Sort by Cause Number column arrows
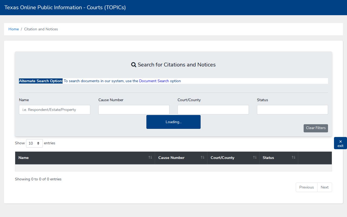Image resolution: width=347 pixels, height=217 pixels. click(x=203, y=158)
